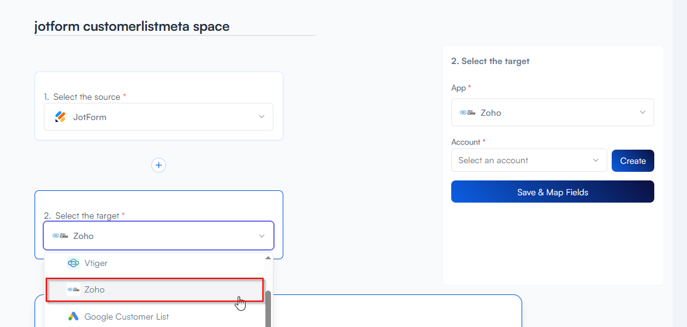The image size is (687, 327).
Task: Click the Zoho logo in target field
Action: click(60, 236)
